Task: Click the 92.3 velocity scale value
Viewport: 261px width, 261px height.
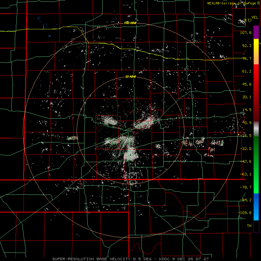Action: coord(247,46)
